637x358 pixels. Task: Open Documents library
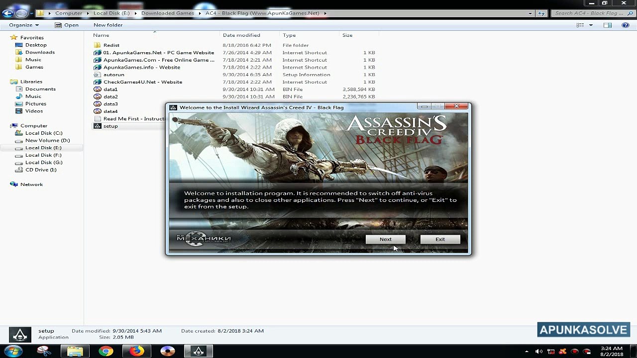click(40, 89)
